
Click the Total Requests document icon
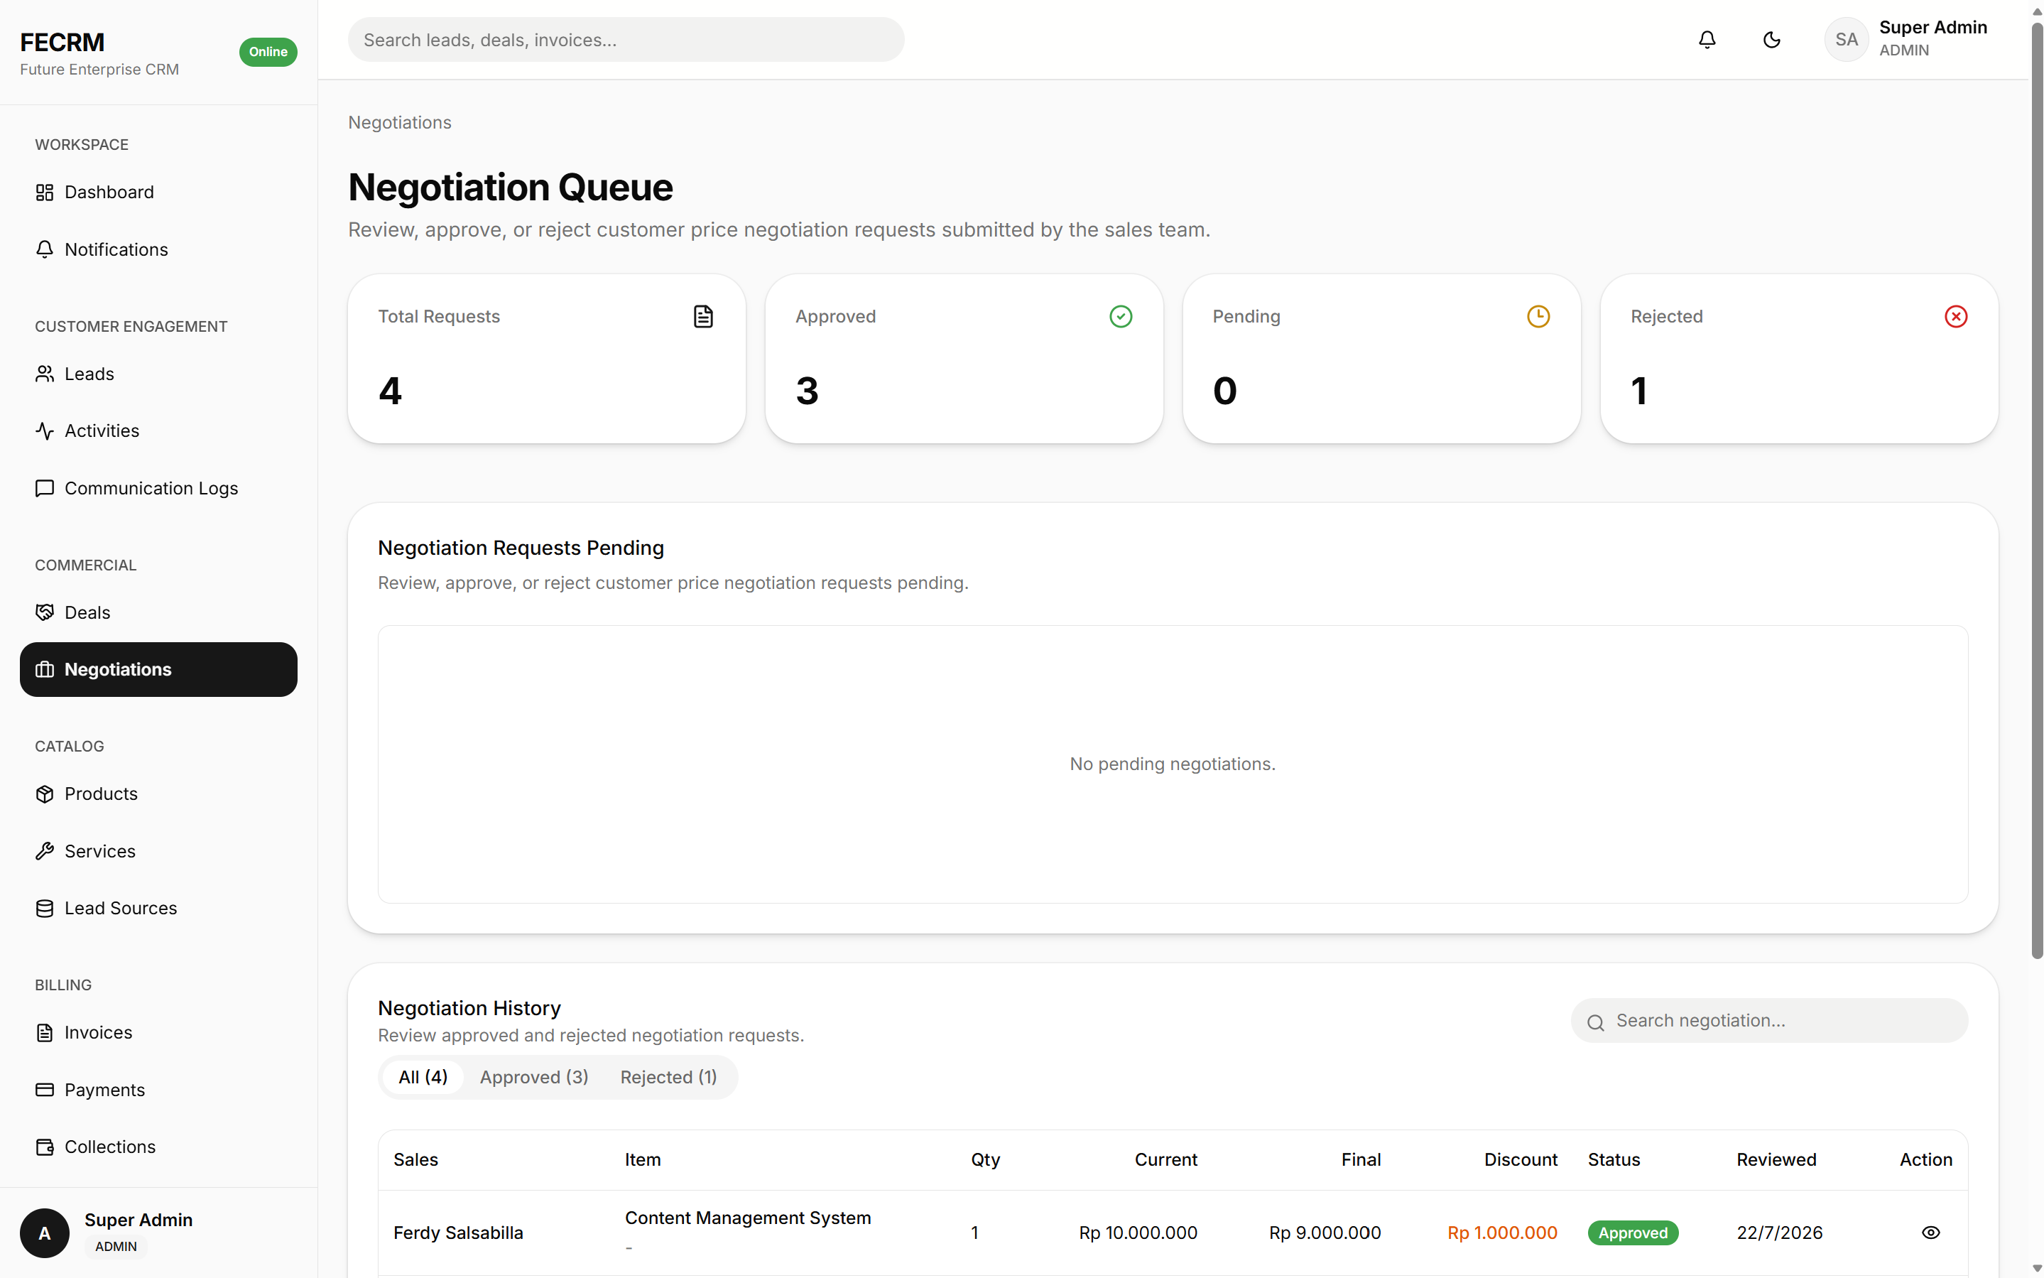[x=703, y=316]
